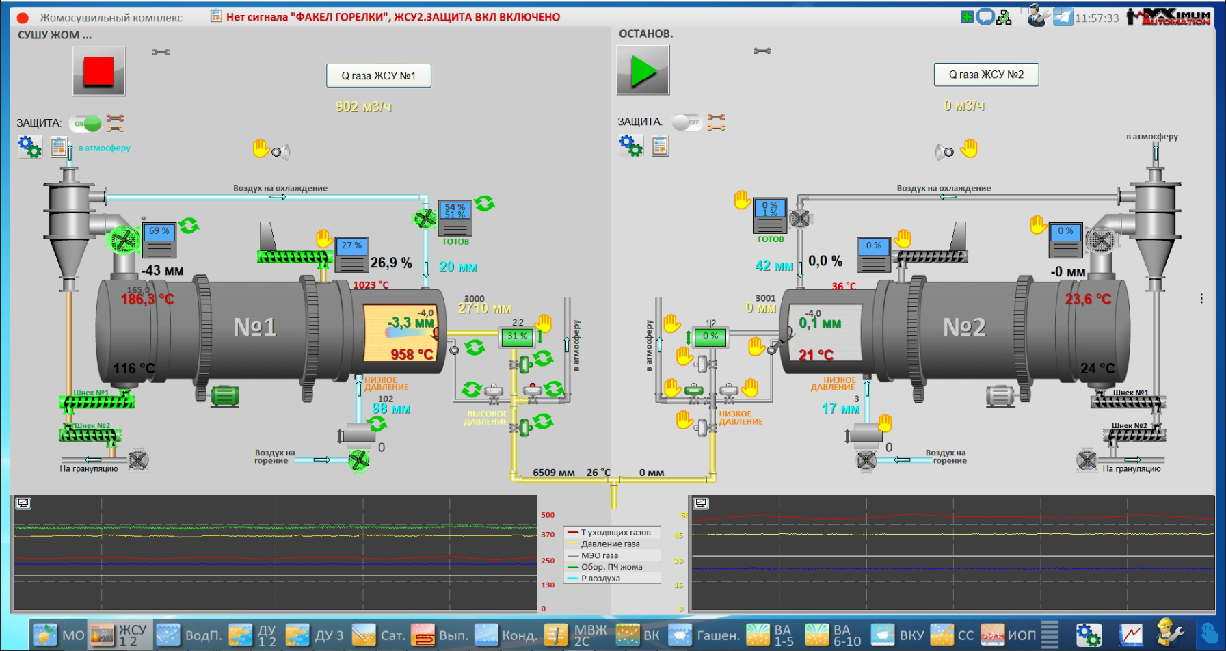Viewport: 1226px width, 651px height.
Task: Click the siren horn icon on dryer №1
Action: (280, 152)
